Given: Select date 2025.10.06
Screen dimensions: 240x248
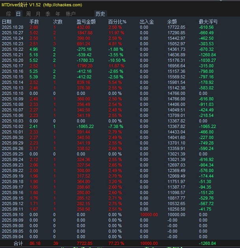Looking at the screenshot, I should 13,115.
